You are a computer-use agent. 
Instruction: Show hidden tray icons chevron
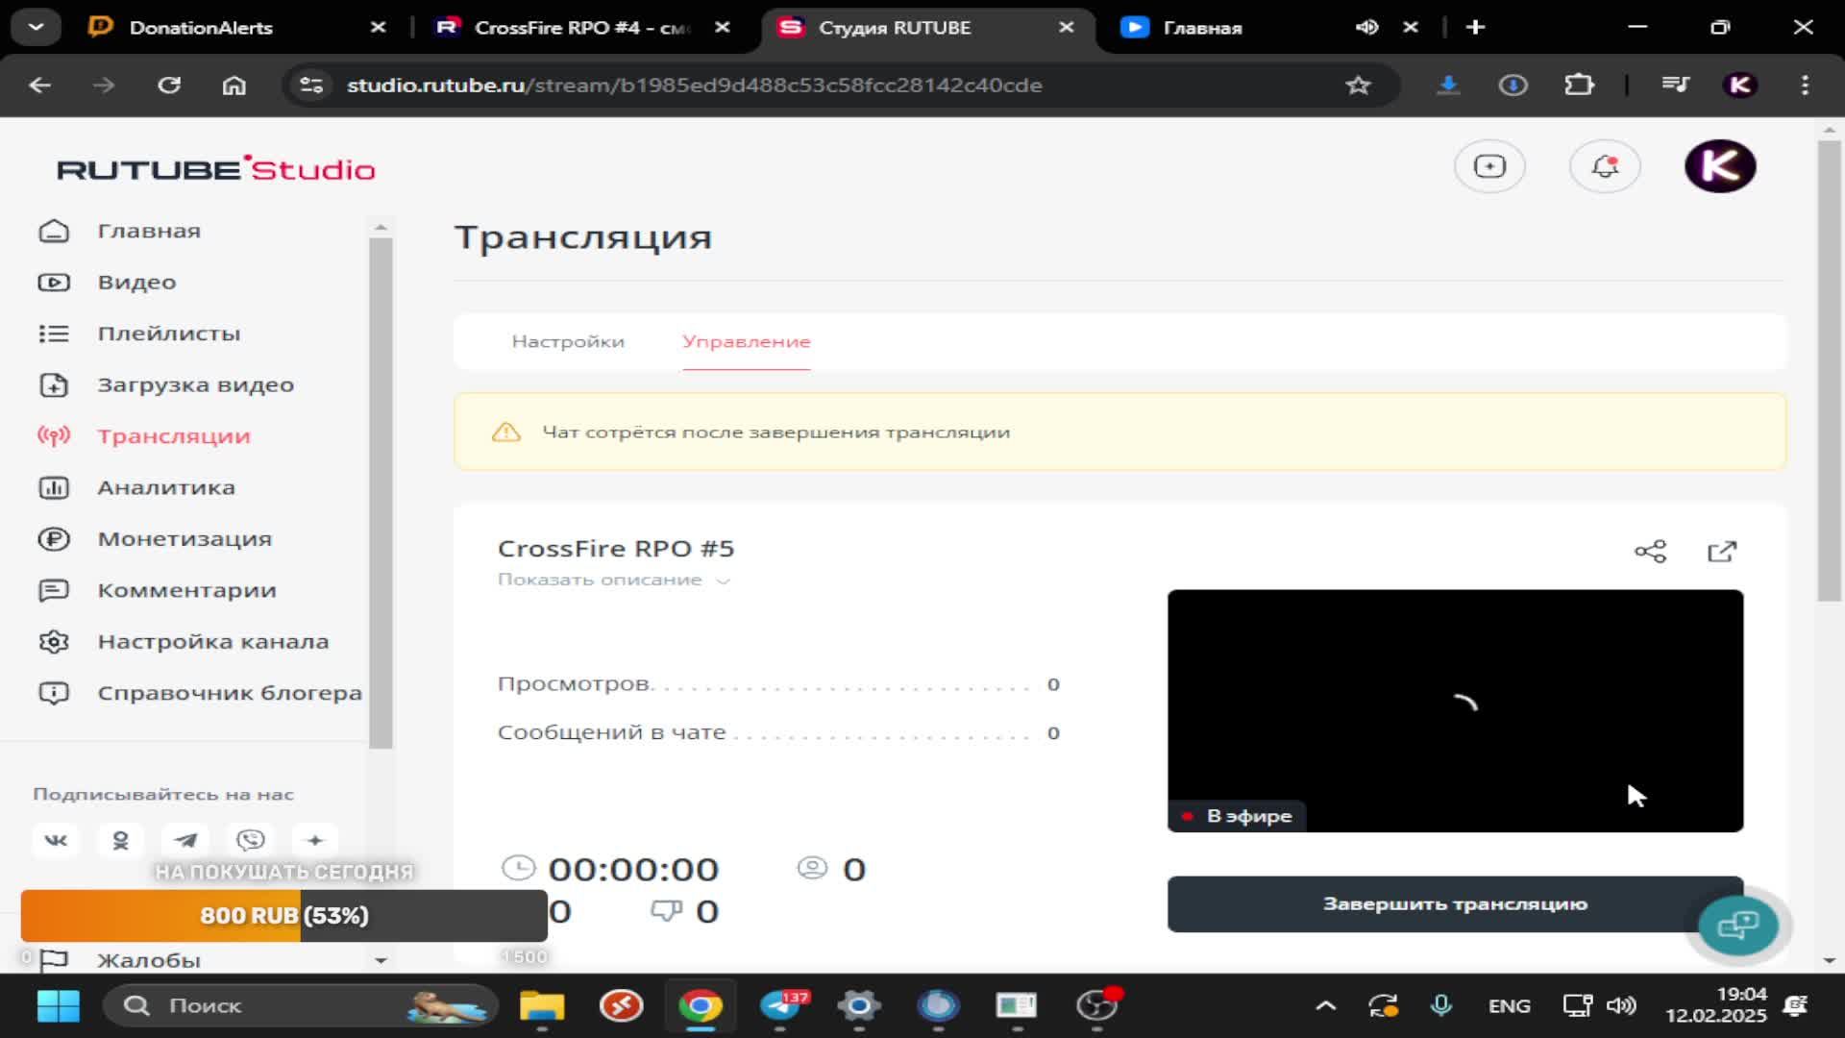[x=1325, y=1006]
